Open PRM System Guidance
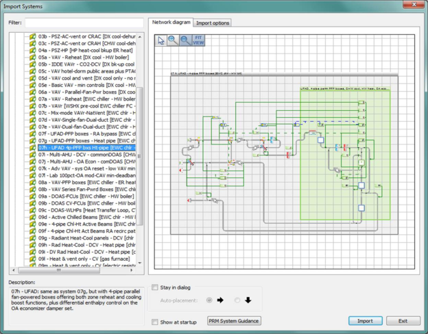Viewport: 428px width, 334px height. click(234, 321)
